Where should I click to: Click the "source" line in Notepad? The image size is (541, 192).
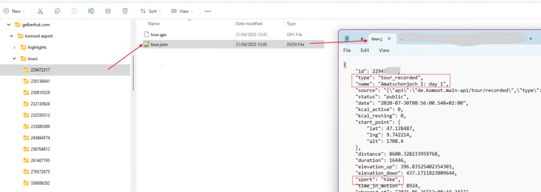pos(448,90)
